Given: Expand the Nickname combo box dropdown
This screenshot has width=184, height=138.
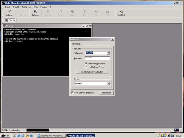Looking at the screenshot, I should tap(108, 53).
